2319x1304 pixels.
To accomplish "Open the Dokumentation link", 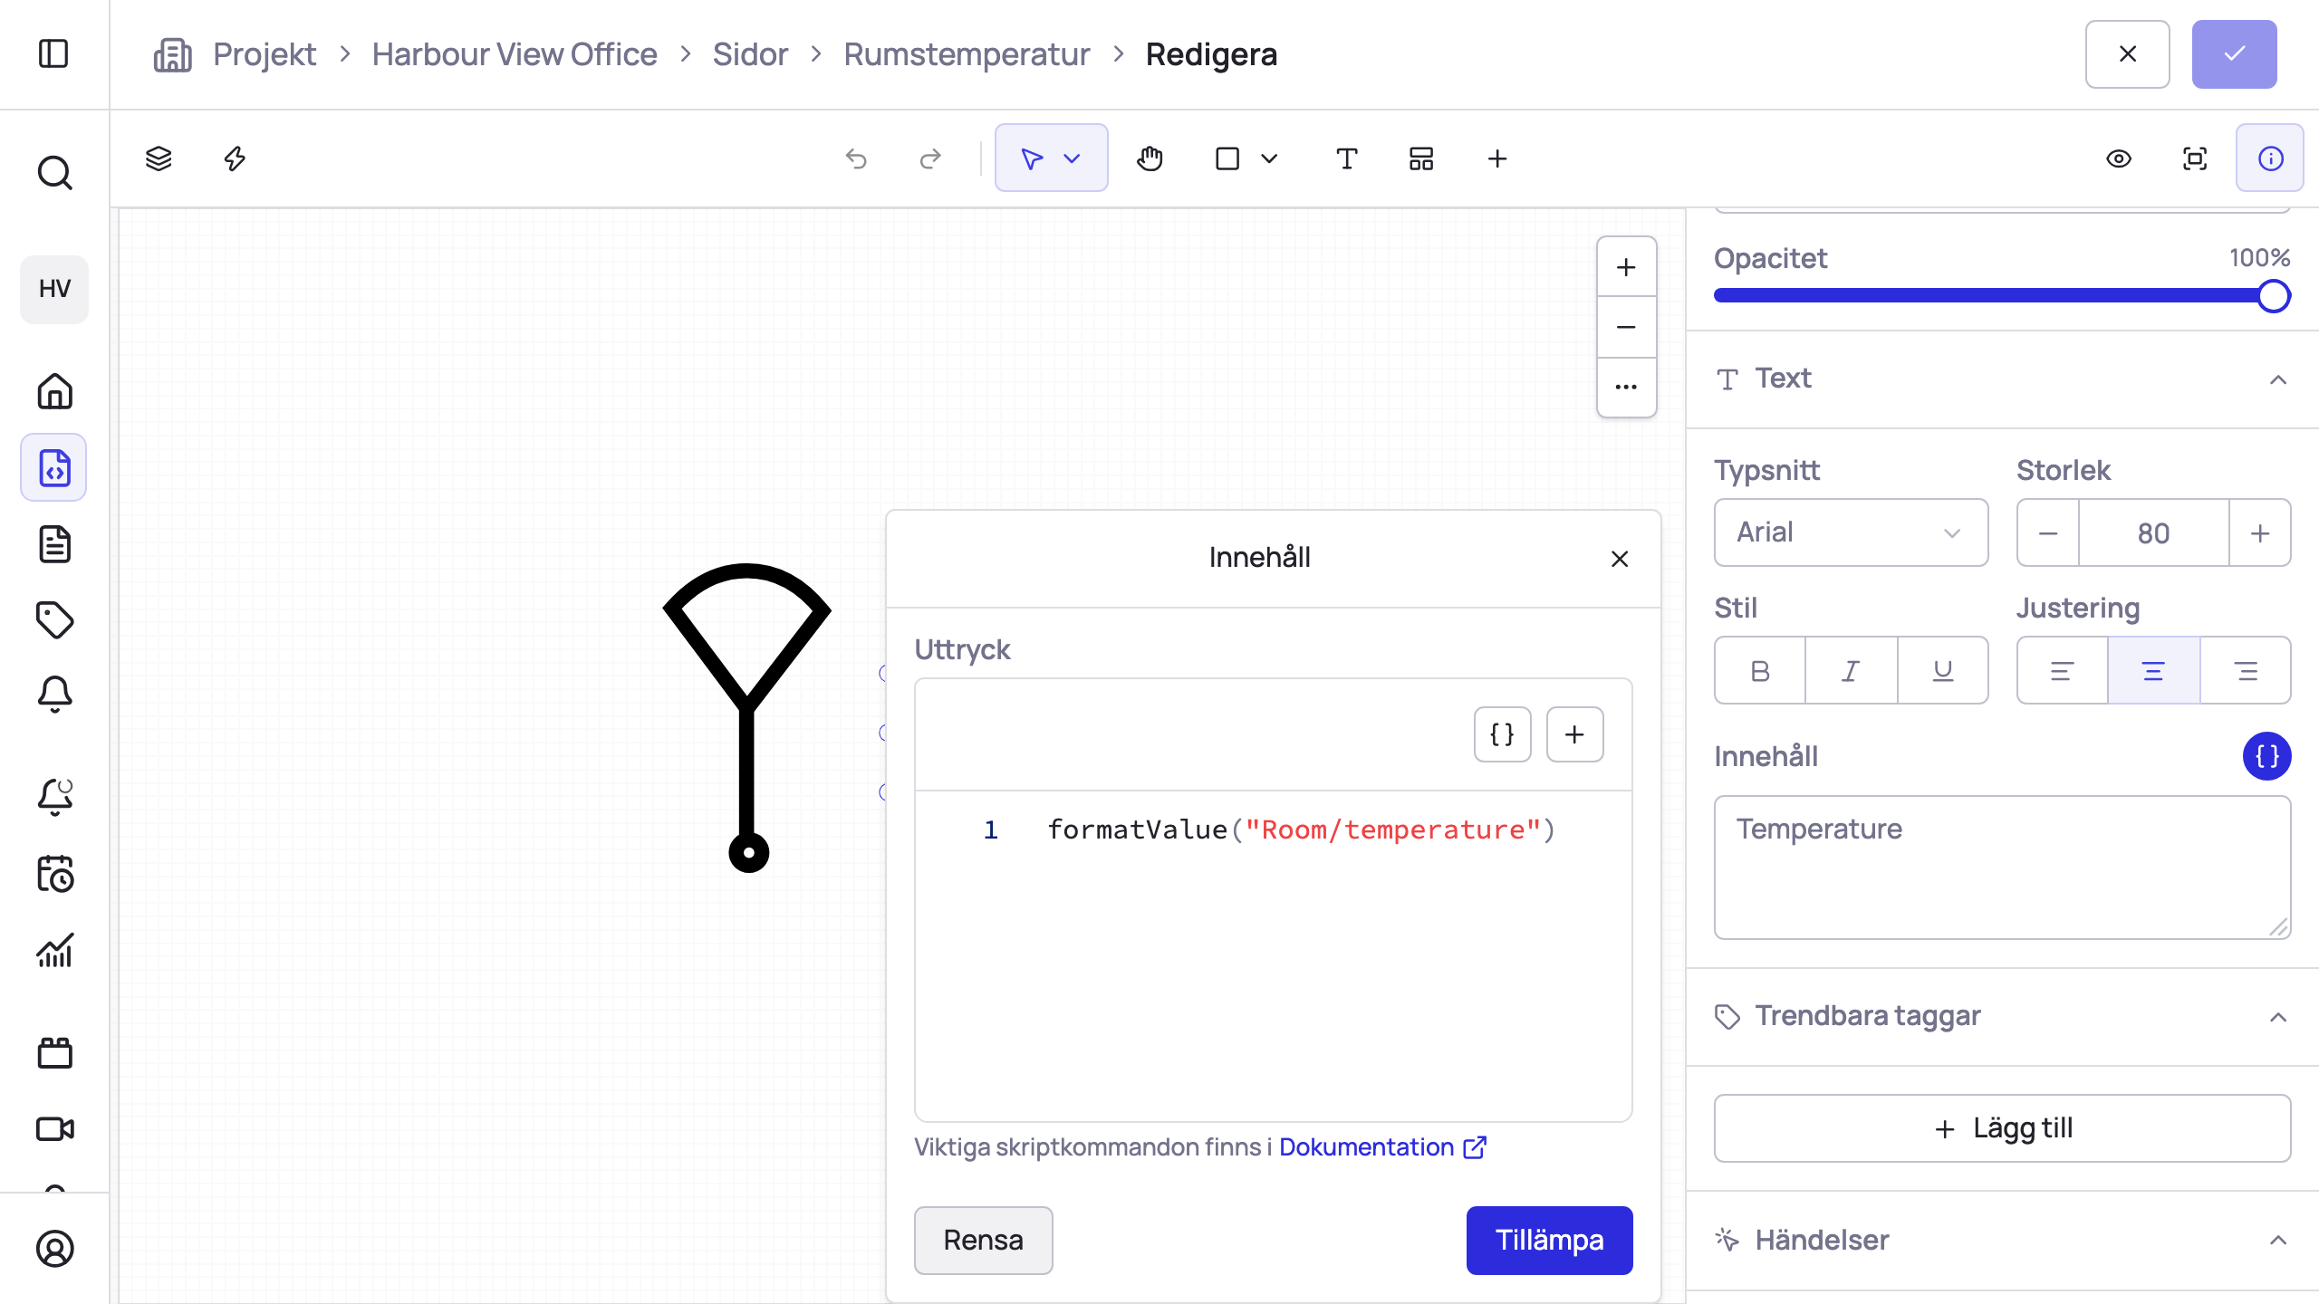I will coord(1382,1146).
